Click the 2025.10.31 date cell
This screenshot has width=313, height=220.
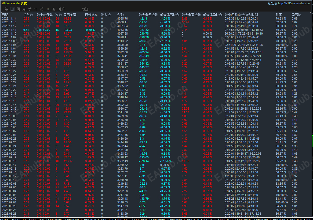pos(9,56)
